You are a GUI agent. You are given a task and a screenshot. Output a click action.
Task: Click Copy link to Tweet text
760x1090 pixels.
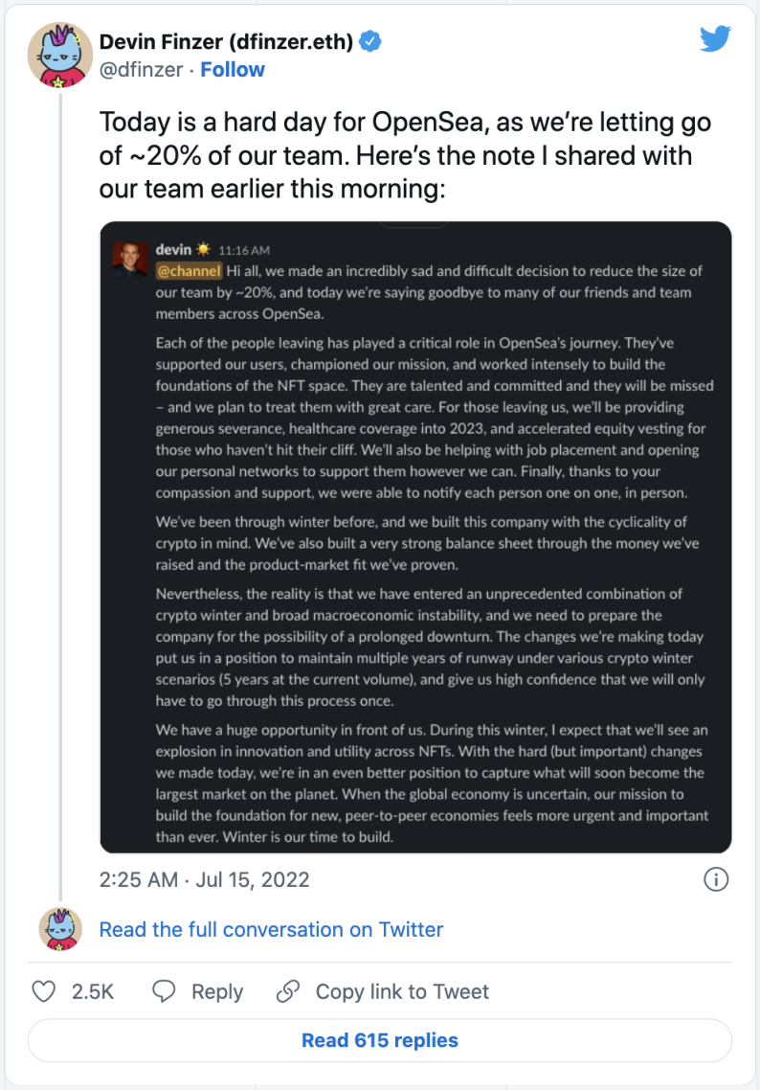pyautogui.click(x=402, y=991)
